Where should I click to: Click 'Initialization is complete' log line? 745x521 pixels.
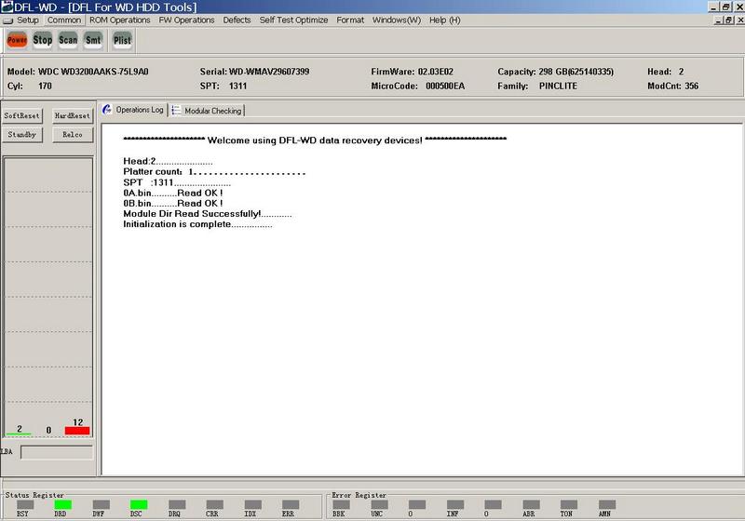tap(197, 224)
